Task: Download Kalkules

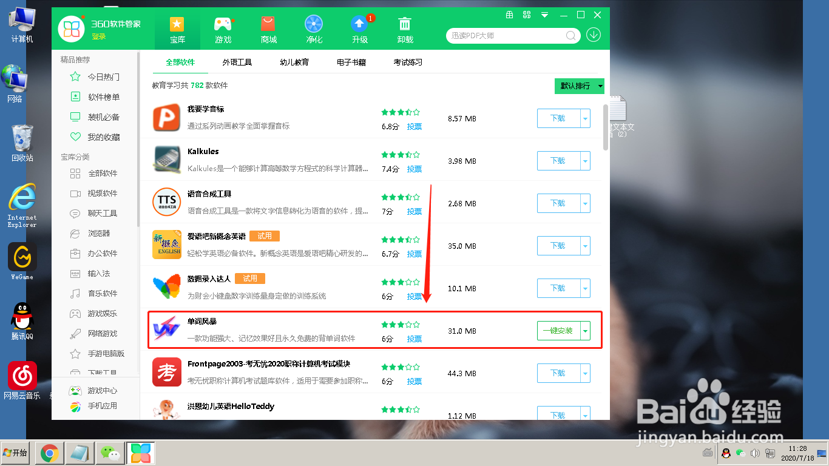Action: click(x=559, y=161)
